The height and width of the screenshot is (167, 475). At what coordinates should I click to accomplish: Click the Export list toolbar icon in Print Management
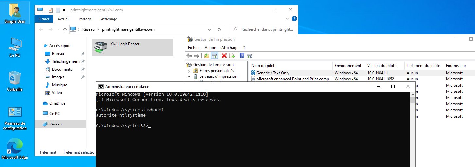232,56
